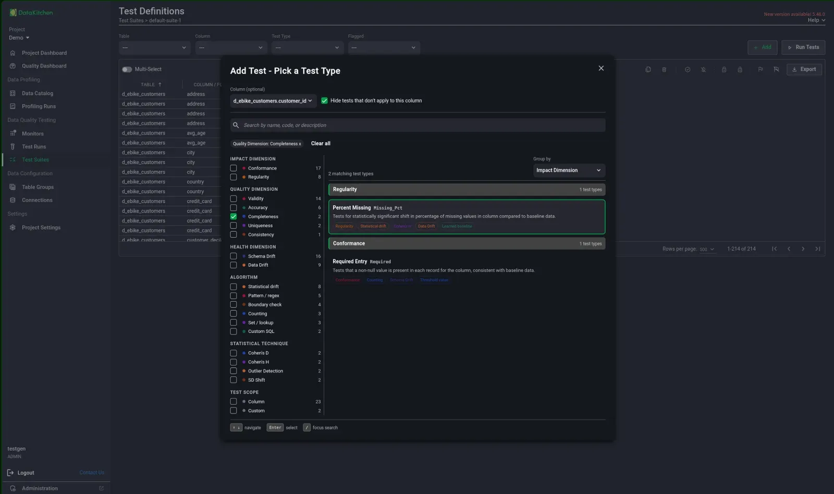This screenshot has width=834, height=494.
Task: Click the Test Suites icon
Action: 13,160
